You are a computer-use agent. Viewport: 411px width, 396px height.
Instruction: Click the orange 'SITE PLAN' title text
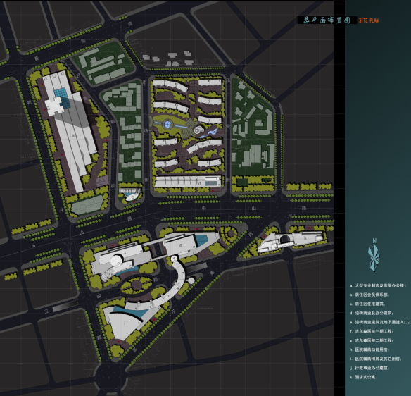point(369,20)
